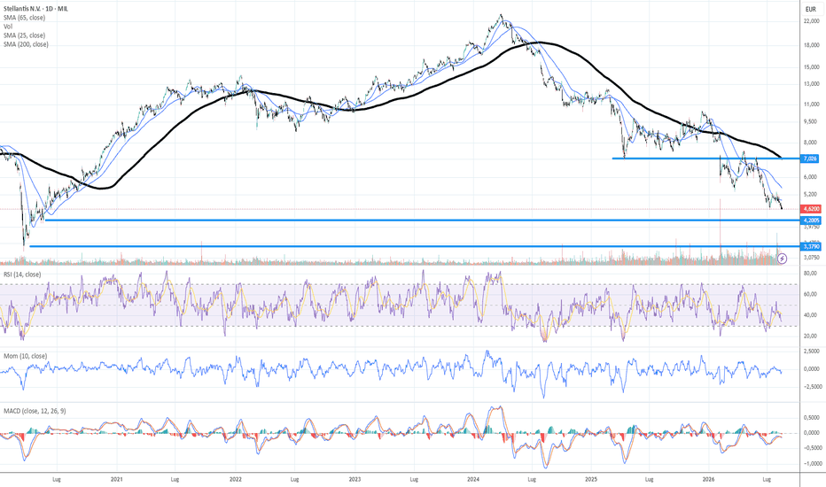Click the 22,000 price axis label
The height and width of the screenshot is (487, 826).
pyautogui.click(x=811, y=20)
